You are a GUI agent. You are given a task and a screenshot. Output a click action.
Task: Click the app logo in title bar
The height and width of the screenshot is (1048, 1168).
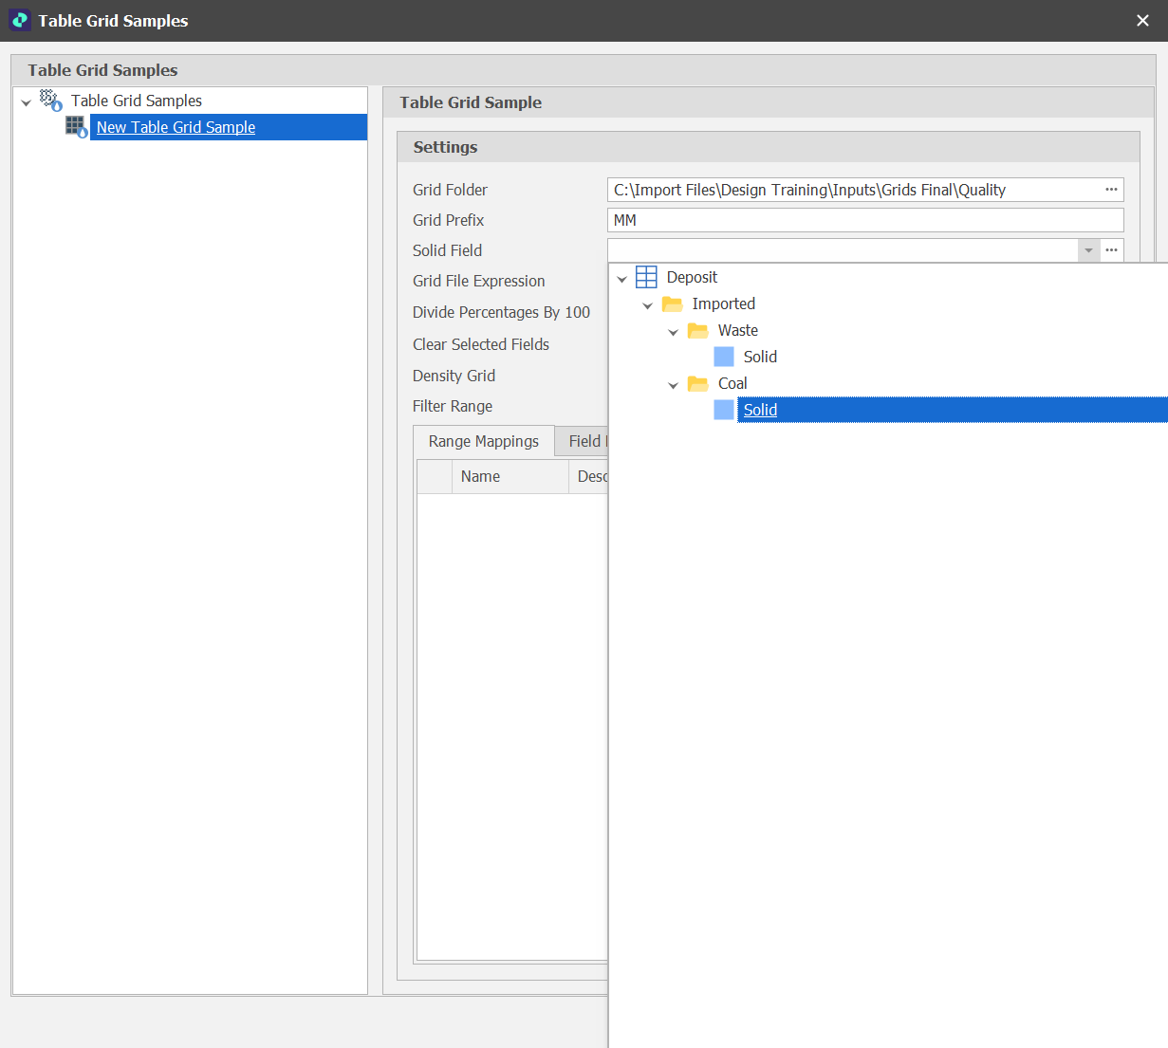click(x=20, y=20)
